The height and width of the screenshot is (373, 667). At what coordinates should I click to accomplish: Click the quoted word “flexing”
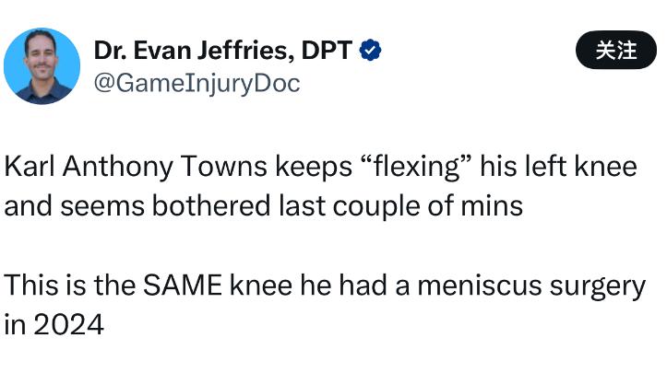coord(416,167)
